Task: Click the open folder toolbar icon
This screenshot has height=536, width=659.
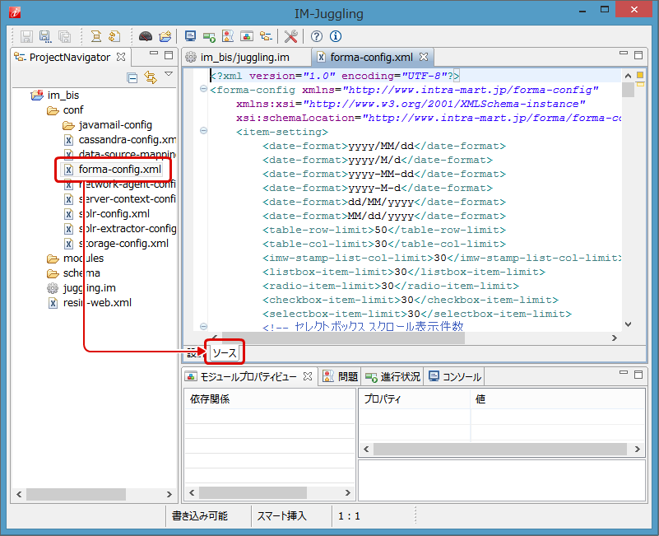Action: point(165,36)
